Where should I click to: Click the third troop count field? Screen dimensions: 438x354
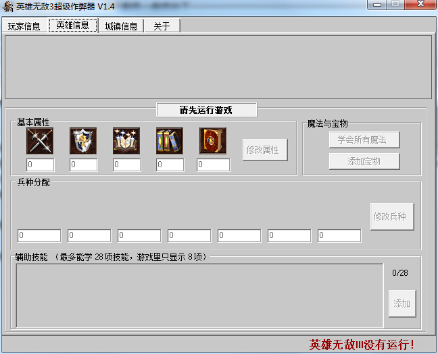coord(139,235)
